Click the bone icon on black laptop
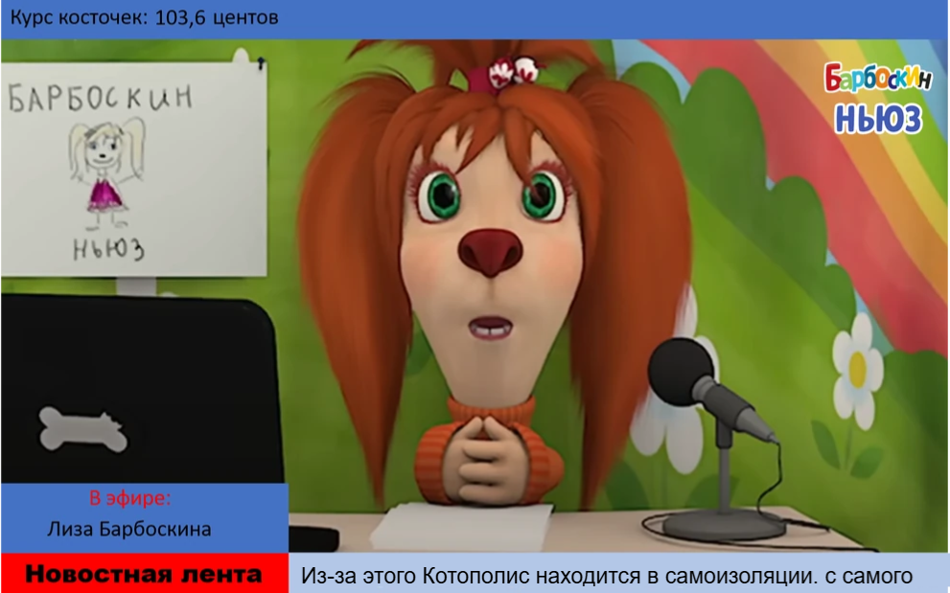 point(83,429)
